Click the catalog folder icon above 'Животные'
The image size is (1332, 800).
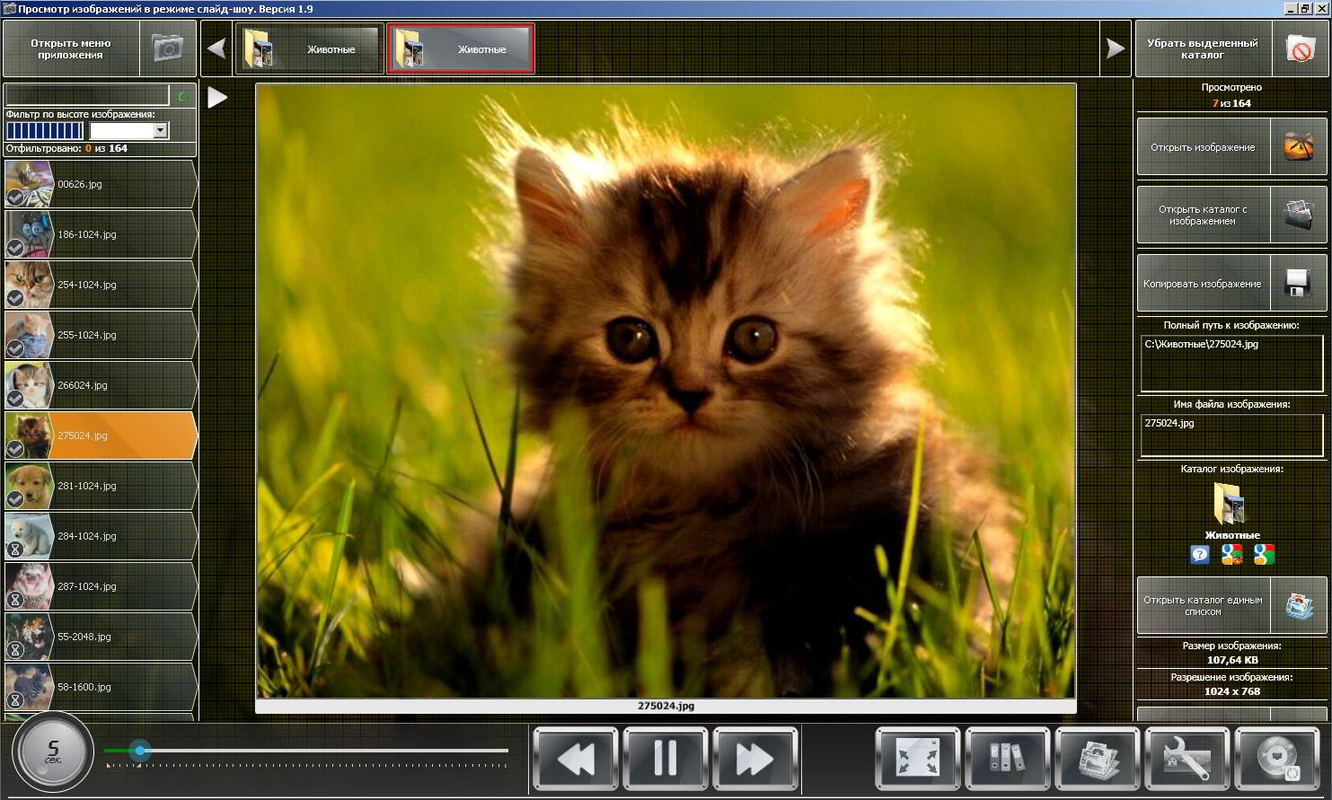1229,504
